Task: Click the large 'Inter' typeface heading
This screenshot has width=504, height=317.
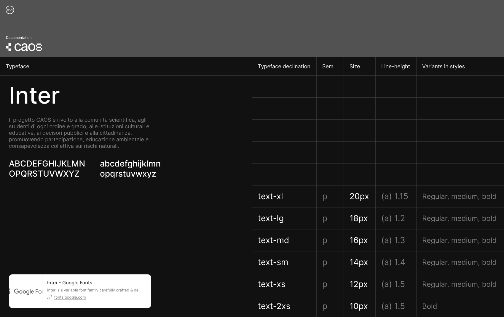Action: (x=34, y=95)
